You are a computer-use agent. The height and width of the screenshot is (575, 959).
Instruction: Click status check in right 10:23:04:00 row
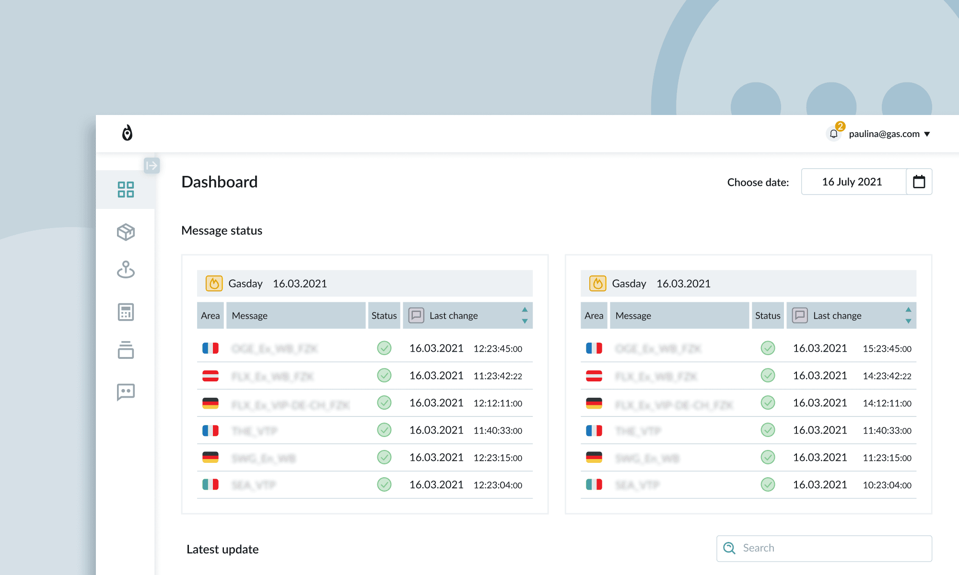(x=768, y=484)
